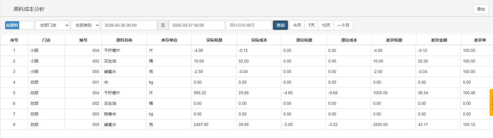Image resolution: width=493 pixels, height=138 pixels.
Task: Select row 8 蜂蜜水 of 总部
Action: tap(110, 125)
